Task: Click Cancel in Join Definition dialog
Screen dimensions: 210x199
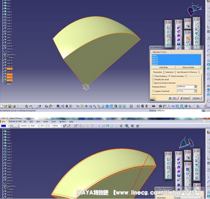Action: (x=185, y=98)
